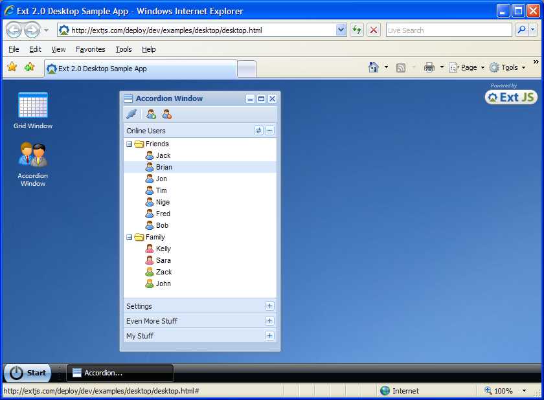This screenshot has width=544, height=400.
Task: Click the remove user icon in toolbar
Action: 166,115
